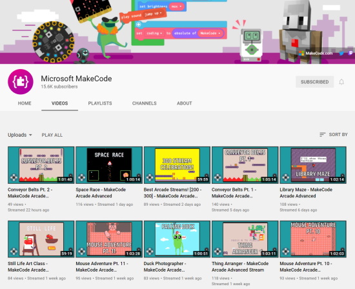Click 'Streamed 22 hours ago' text
Image resolution: width=355 pixels, height=289 pixels.
[x=28, y=210]
